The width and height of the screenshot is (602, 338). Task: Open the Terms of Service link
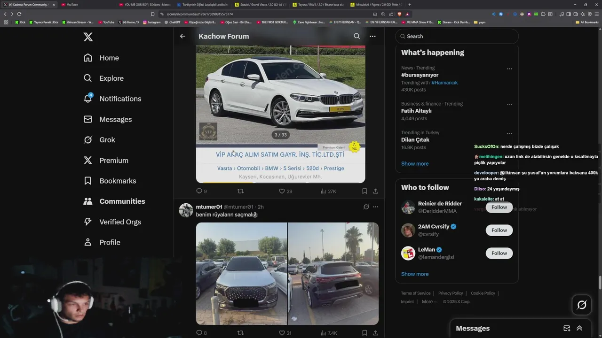tap(416, 293)
